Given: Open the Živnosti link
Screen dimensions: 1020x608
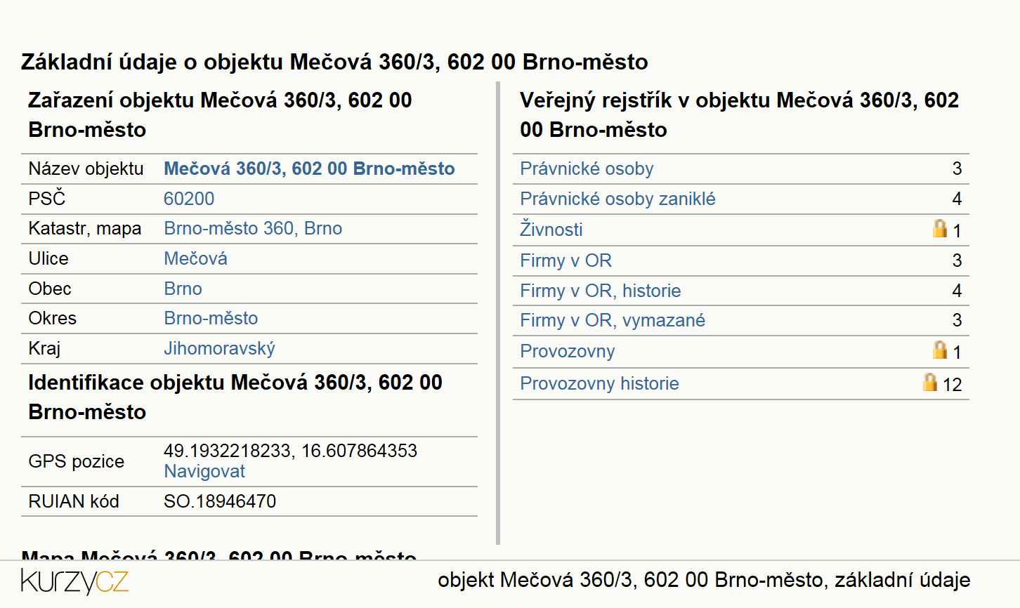Looking at the screenshot, I should pos(551,230).
